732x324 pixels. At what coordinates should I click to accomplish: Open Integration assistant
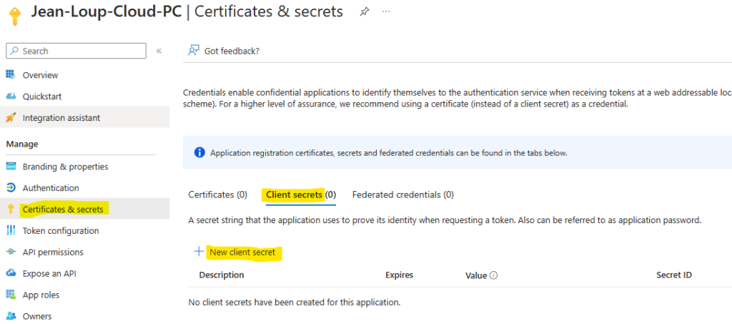click(61, 118)
